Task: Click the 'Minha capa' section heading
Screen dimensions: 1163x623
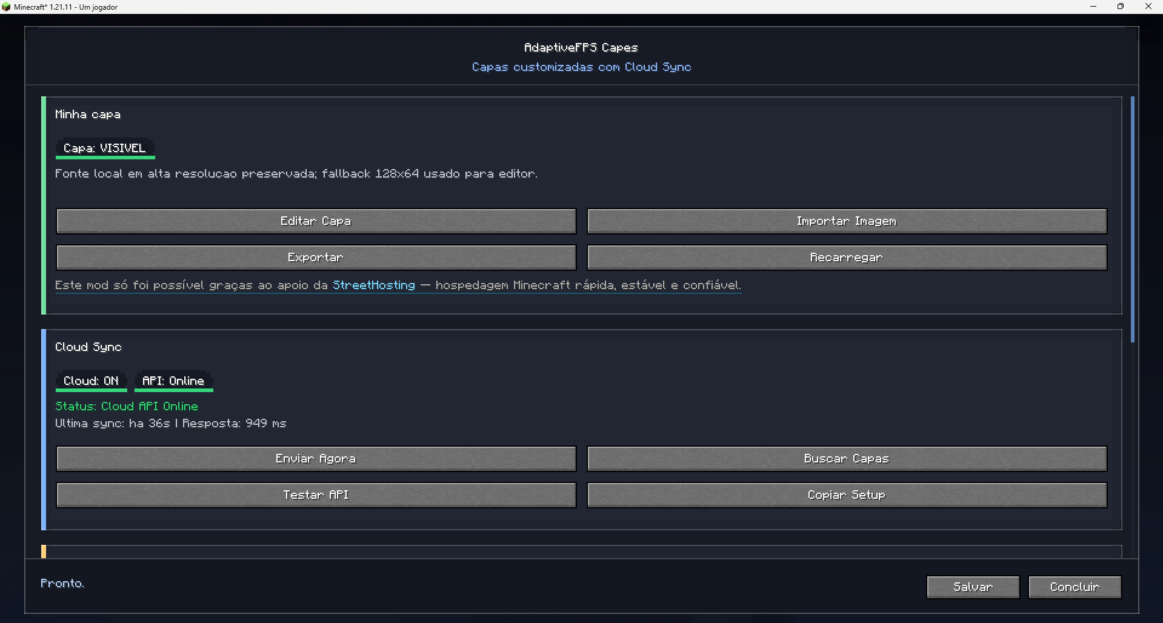Action: pos(88,114)
